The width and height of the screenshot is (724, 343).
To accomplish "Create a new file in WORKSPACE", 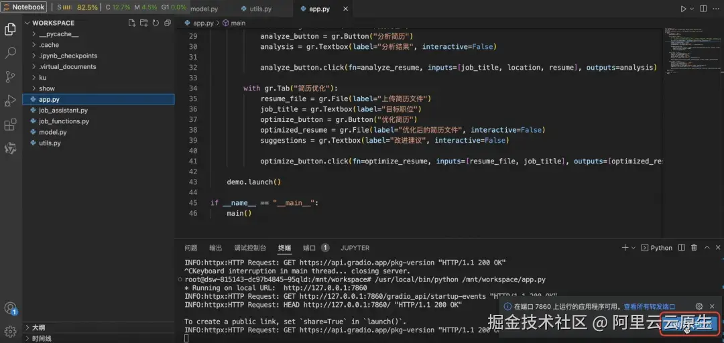I will point(132,23).
